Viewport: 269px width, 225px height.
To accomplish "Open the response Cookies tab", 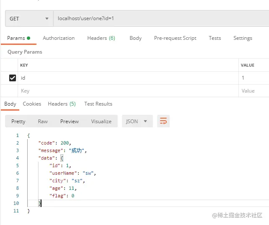I will [32, 104].
